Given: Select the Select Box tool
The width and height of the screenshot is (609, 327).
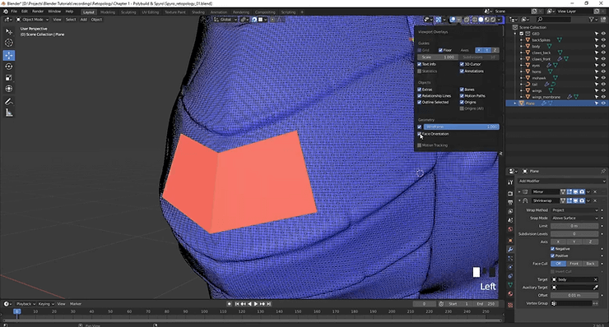Looking at the screenshot, I should coord(9,31).
